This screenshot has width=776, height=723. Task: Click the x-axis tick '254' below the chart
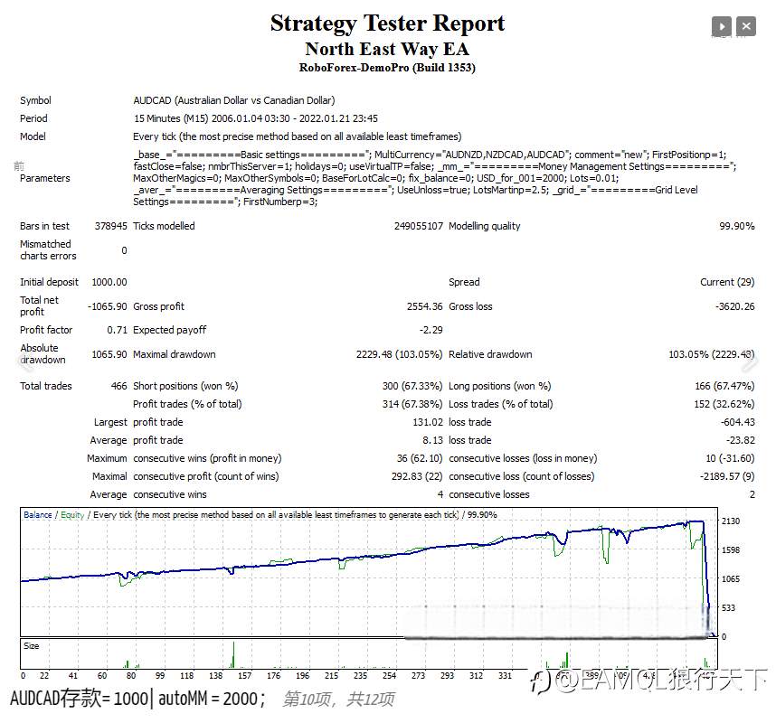pos(389,675)
